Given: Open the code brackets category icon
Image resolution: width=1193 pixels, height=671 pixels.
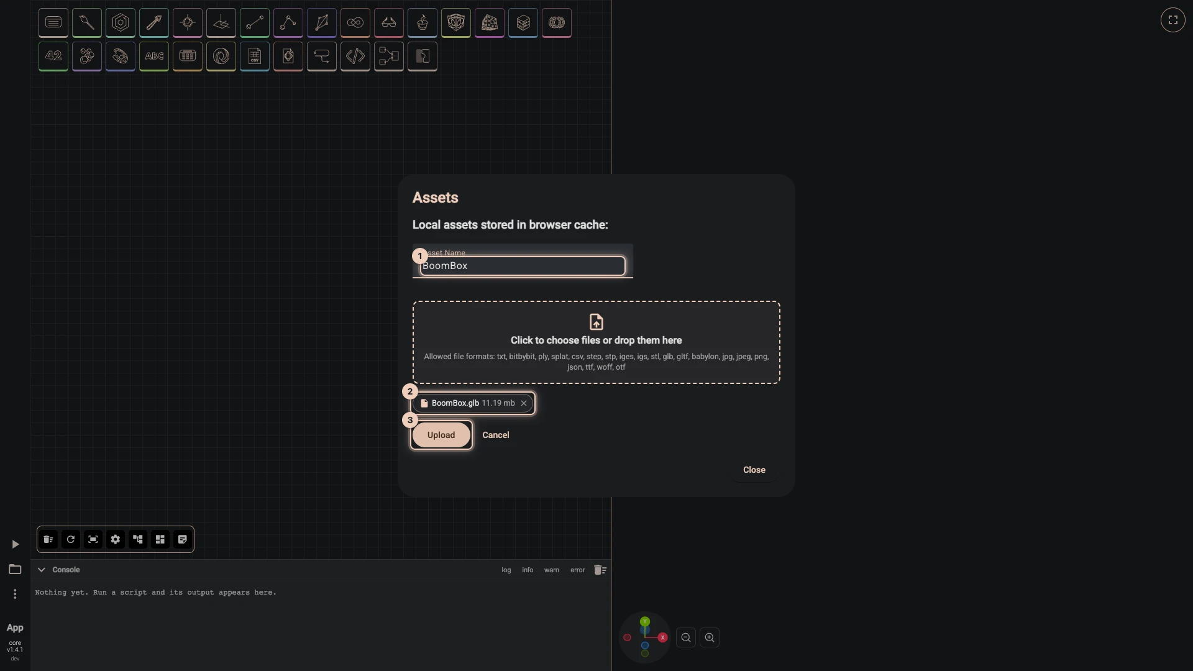Looking at the screenshot, I should 355,57.
